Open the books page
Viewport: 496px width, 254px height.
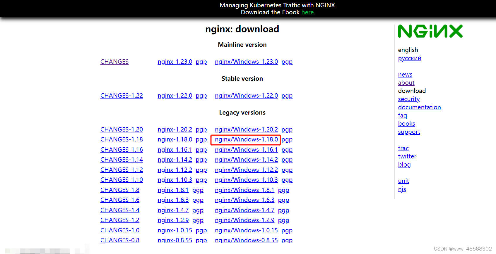tap(406, 124)
